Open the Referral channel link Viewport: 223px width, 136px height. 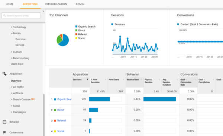pos(62,120)
